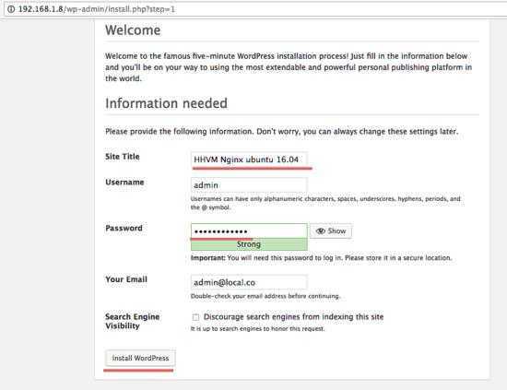Click the Your Email input field
The width and height of the screenshot is (507, 390).
[x=249, y=282]
